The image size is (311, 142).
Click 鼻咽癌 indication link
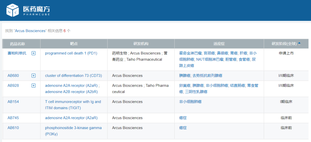click(x=222, y=53)
